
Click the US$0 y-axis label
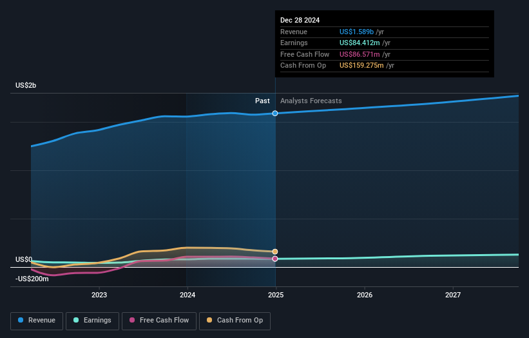(x=24, y=259)
